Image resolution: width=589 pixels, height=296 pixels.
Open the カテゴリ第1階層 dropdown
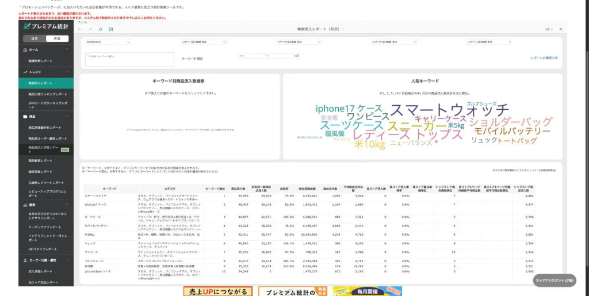[x=204, y=42]
